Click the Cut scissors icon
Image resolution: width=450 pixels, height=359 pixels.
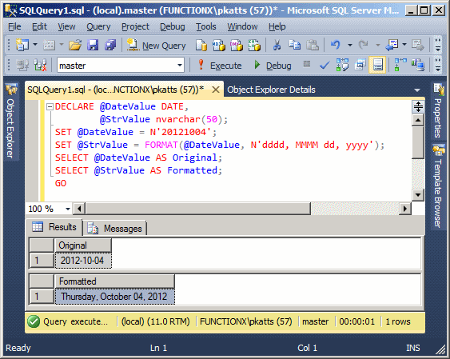coord(277,45)
